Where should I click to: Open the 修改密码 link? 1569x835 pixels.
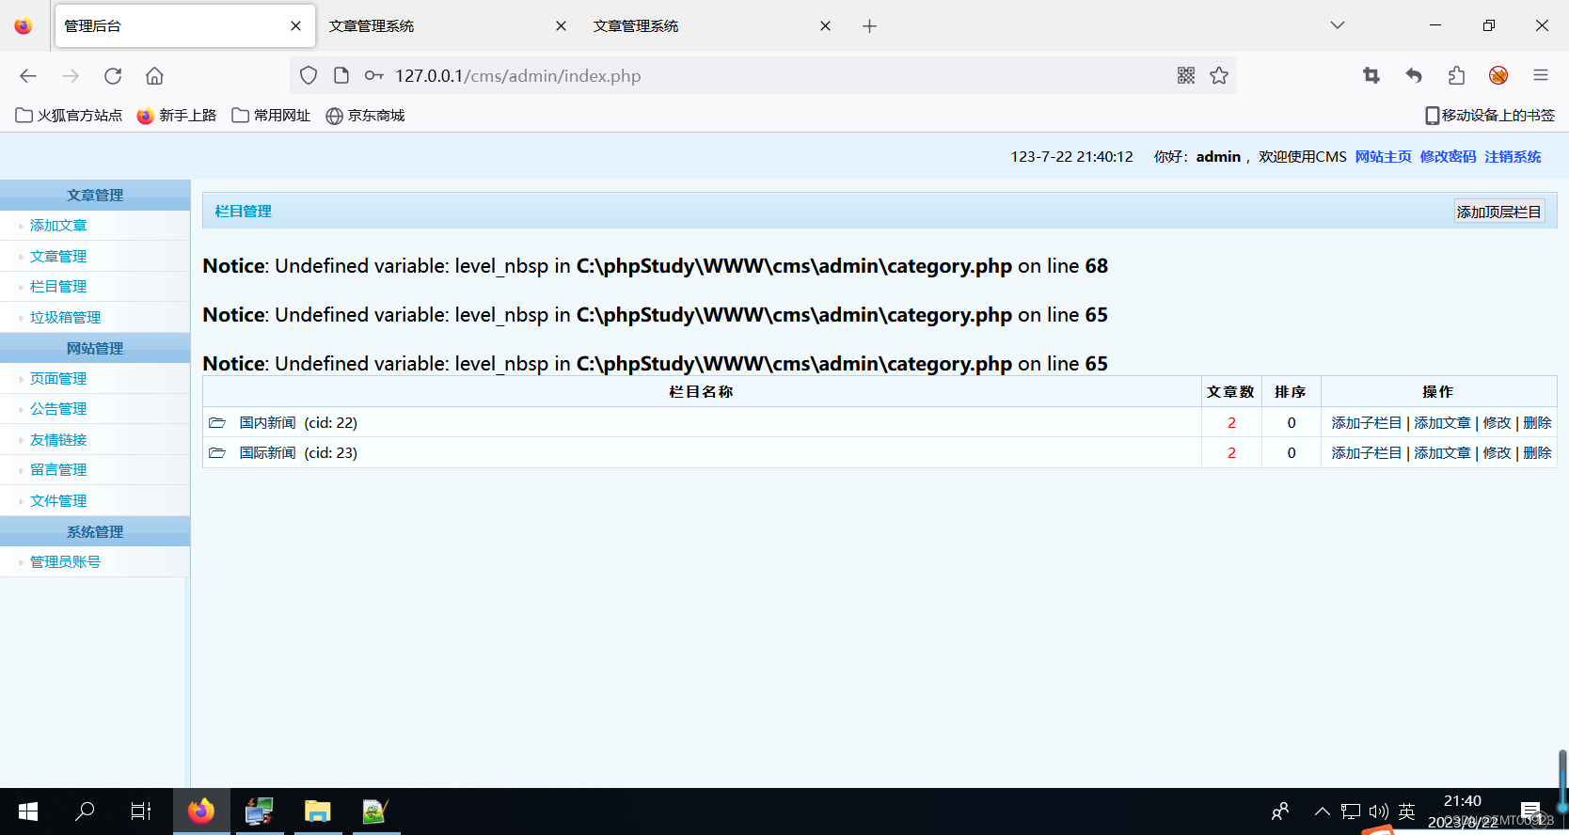click(1448, 157)
